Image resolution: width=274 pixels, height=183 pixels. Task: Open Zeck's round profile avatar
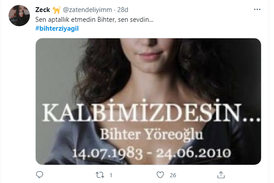[x=19, y=16]
